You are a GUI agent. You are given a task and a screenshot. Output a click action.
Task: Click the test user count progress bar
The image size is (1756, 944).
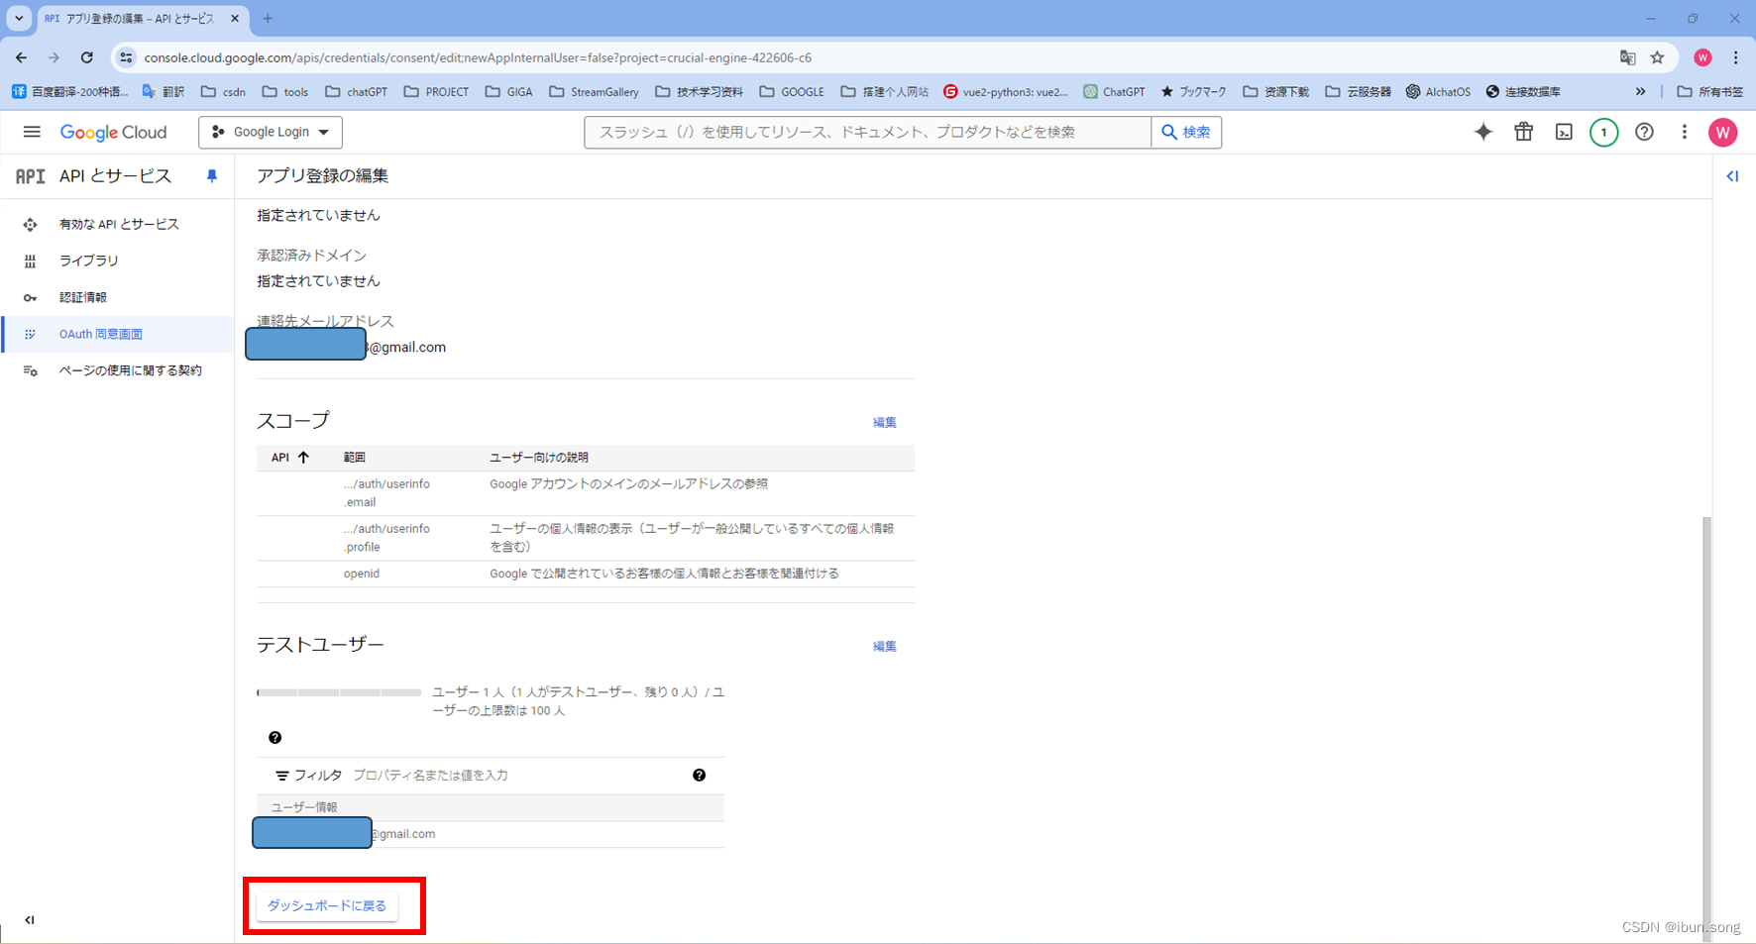pos(339,692)
